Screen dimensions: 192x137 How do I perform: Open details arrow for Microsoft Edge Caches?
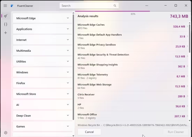click(x=187, y=26)
